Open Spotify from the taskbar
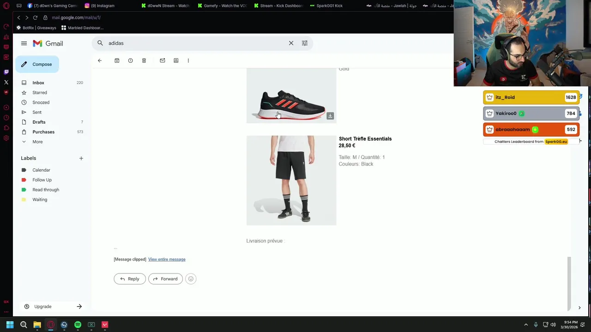This screenshot has height=332, width=591. 78,325
